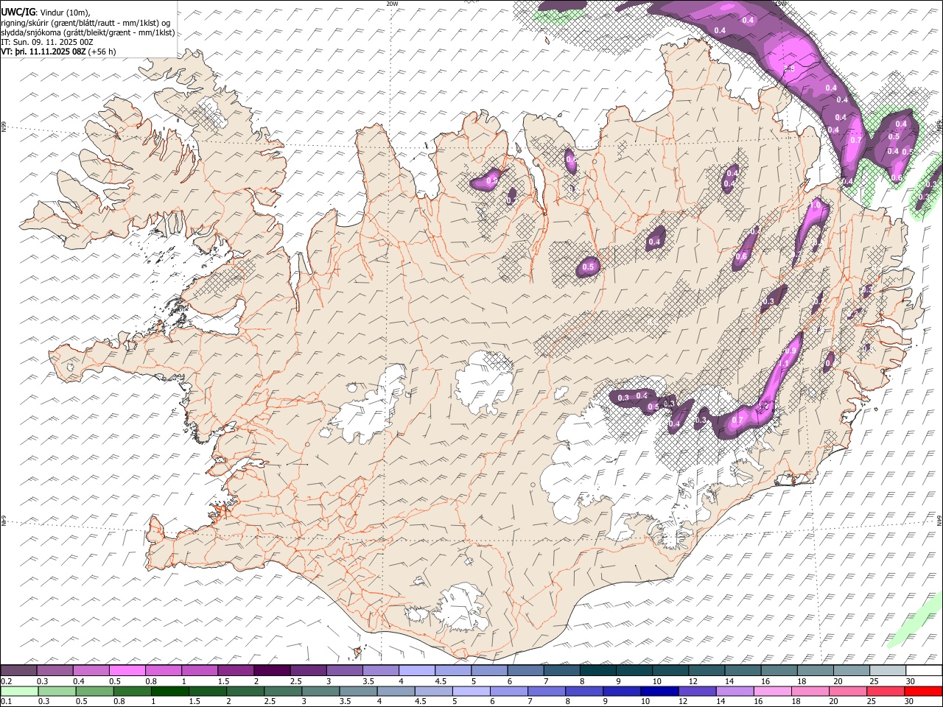Screen dimensions: 943x707
Task: Select the 'slydda/snjókoma' legend description line
Action: [88, 32]
